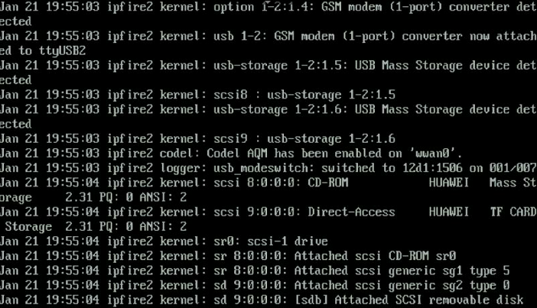The height and width of the screenshot is (308, 537).
Task: Click the 'HUAWEI' text on the CD-ROM line
Action: (x=449, y=183)
